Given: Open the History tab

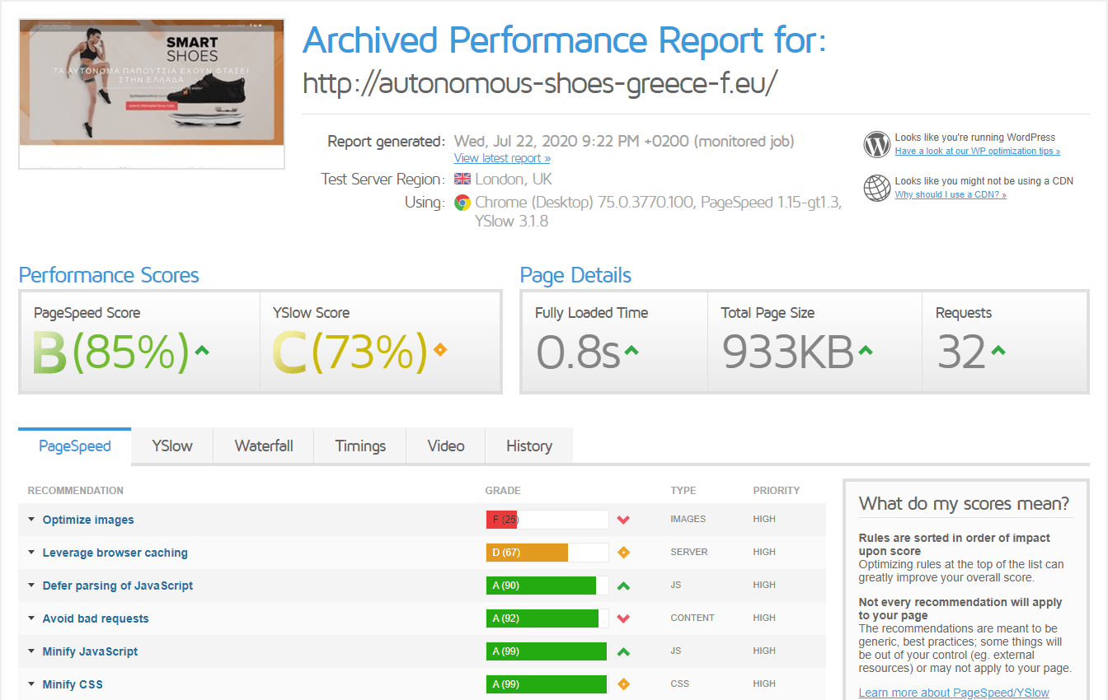Looking at the screenshot, I should [x=529, y=446].
